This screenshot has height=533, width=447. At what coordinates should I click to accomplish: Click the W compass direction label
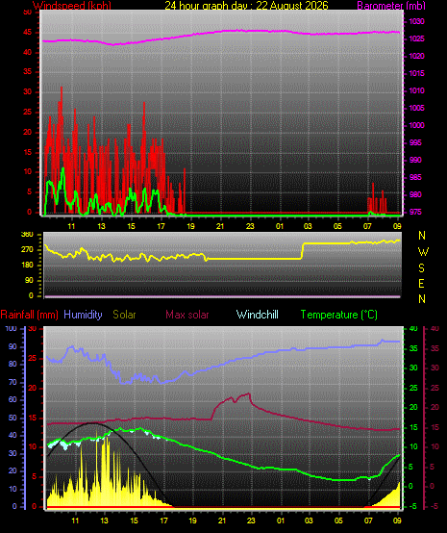(423, 252)
